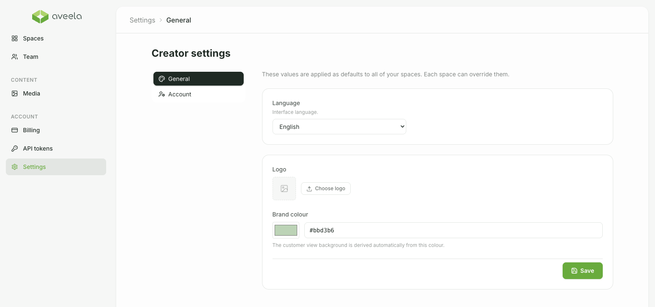Open the Media section
Viewport: 655px width, 307px height.
coord(56,93)
